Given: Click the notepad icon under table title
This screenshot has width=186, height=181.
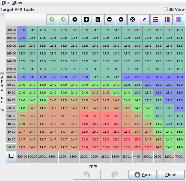Looking at the screenshot, I should tap(2, 15).
